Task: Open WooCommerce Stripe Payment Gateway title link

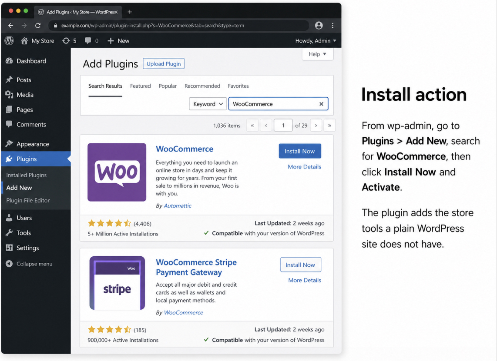Action: (x=196, y=267)
